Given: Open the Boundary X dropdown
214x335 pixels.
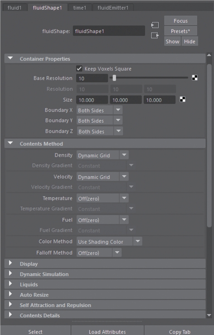Looking at the screenshot, I should point(99,110).
